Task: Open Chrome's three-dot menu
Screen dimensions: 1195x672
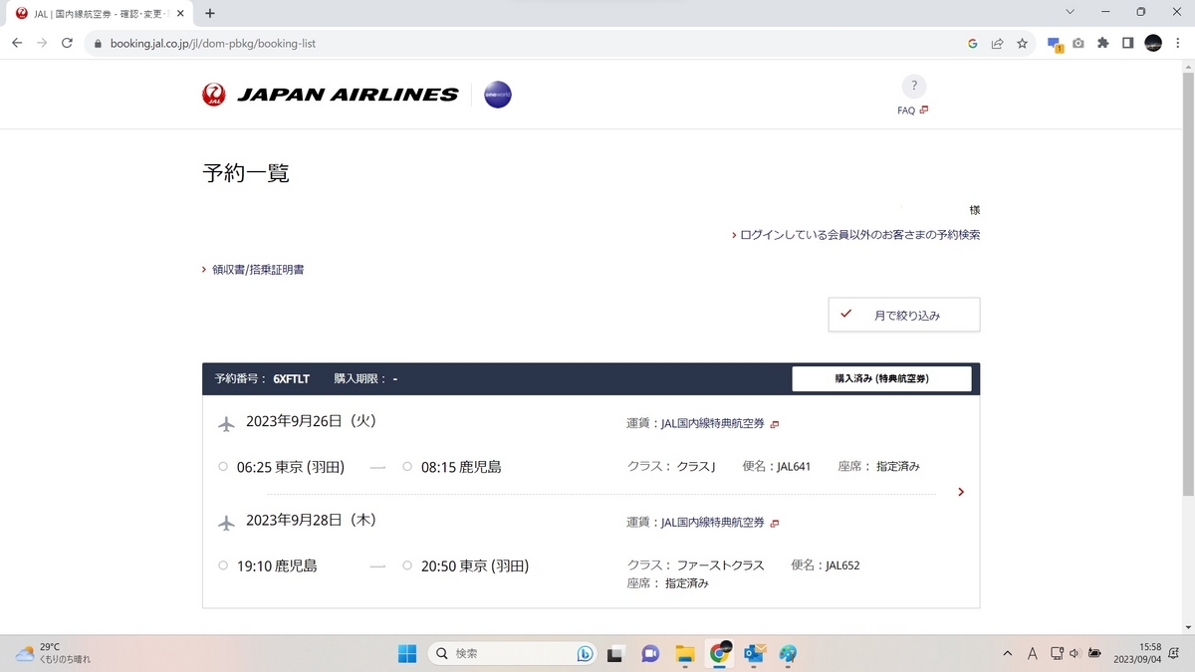Action: pos(1178,44)
